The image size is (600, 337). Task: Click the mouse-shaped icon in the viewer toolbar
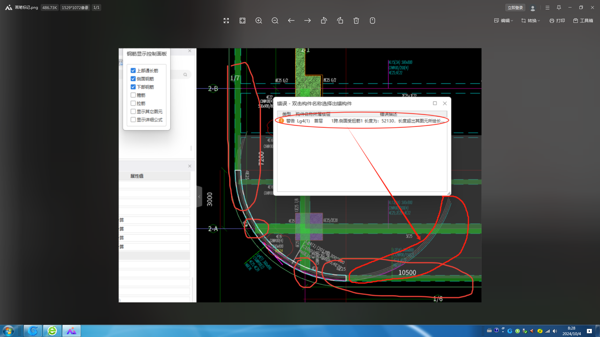coord(372,21)
